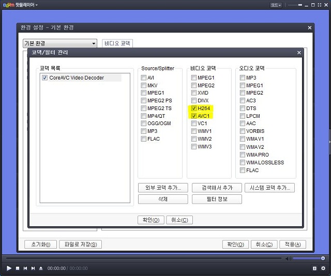This screenshot has width=331, height=276.
Task: Click 검색해서 추가 button
Action: click(x=217, y=188)
